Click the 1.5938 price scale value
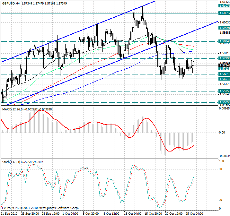The image size is (230, 216). pyautogui.click(x=225, y=32)
